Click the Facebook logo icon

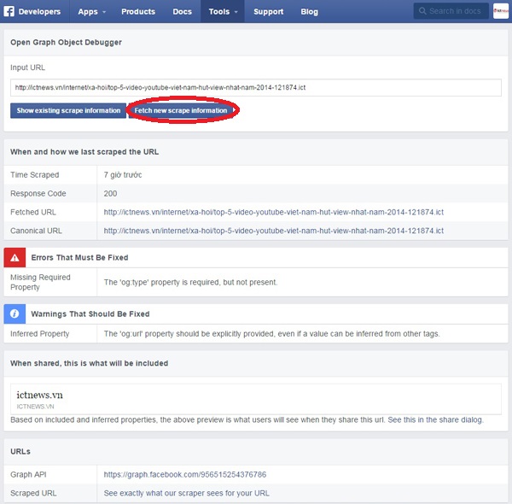pyautogui.click(x=9, y=11)
